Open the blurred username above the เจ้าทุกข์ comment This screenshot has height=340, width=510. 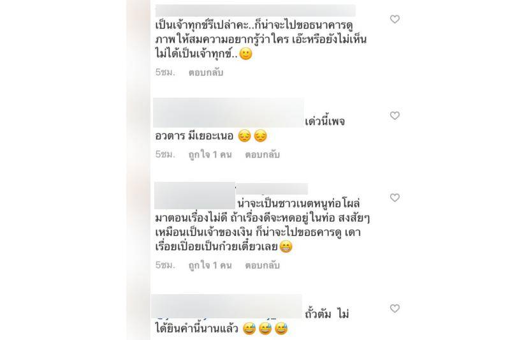256,10
